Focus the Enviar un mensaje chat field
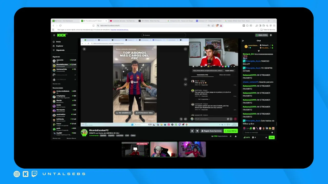328x184 pixels. coord(257,132)
